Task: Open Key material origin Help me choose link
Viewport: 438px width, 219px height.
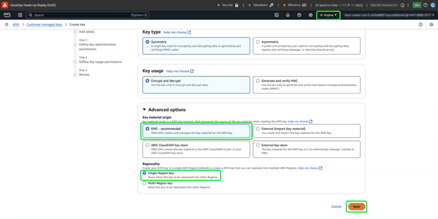Action: tap(300, 121)
